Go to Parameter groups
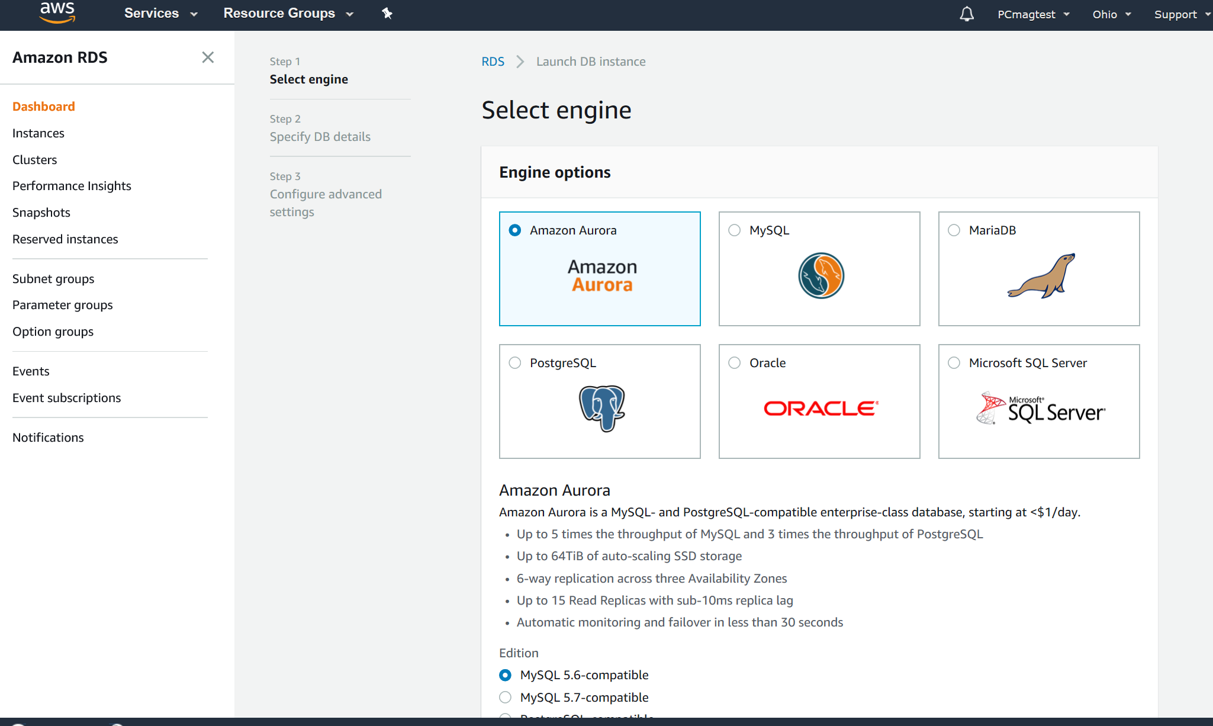 point(63,305)
